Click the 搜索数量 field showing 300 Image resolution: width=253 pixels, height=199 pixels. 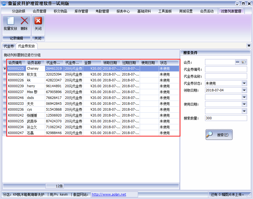click(x=226, y=118)
